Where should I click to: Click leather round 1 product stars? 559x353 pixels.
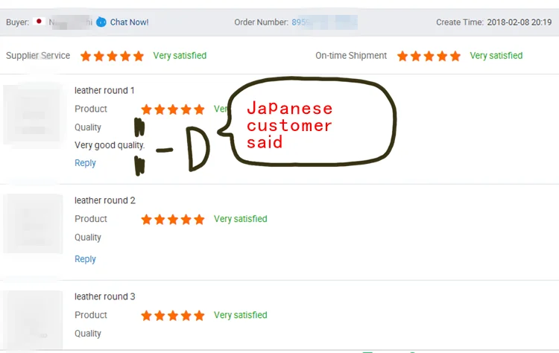tap(173, 109)
